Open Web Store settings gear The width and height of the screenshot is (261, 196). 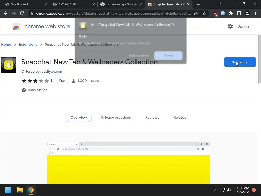coord(230,26)
